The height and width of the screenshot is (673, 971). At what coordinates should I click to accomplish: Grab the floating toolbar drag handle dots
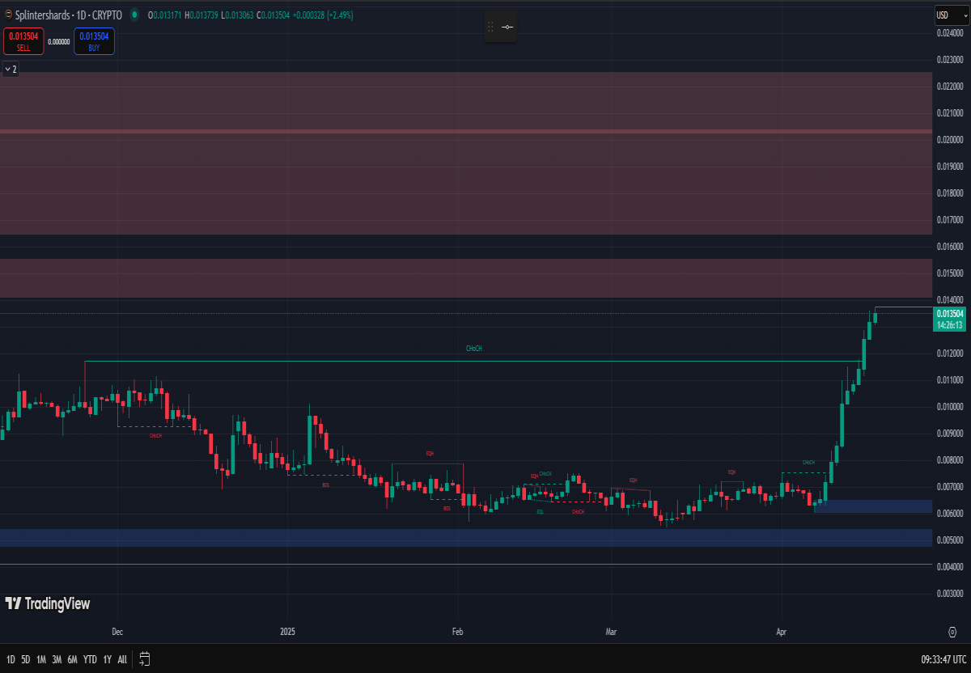pos(490,28)
